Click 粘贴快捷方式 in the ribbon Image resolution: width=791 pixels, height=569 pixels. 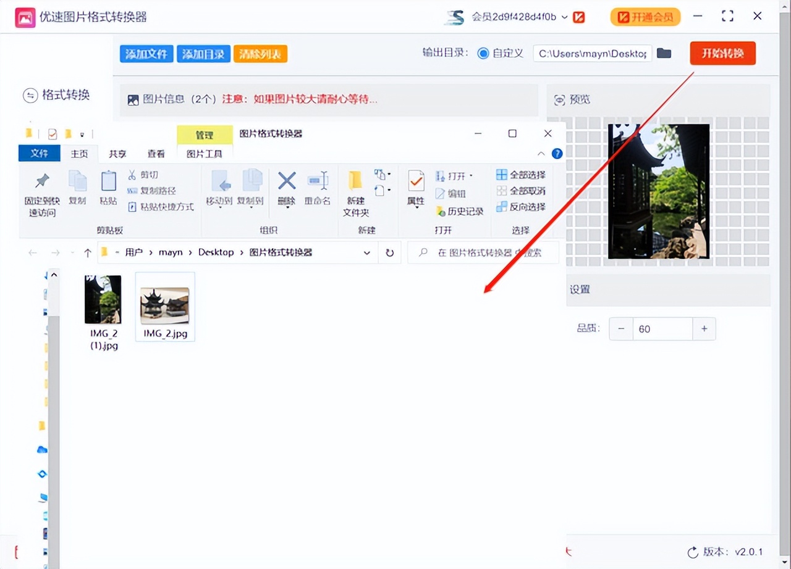point(161,207)
